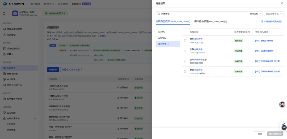Select the 云文档(2) category
This screenshot has width=287, height=139.
tap(163, 38)
